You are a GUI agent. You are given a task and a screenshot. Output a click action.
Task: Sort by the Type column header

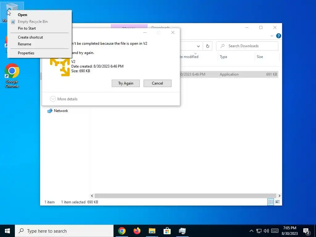coord(236,57)
